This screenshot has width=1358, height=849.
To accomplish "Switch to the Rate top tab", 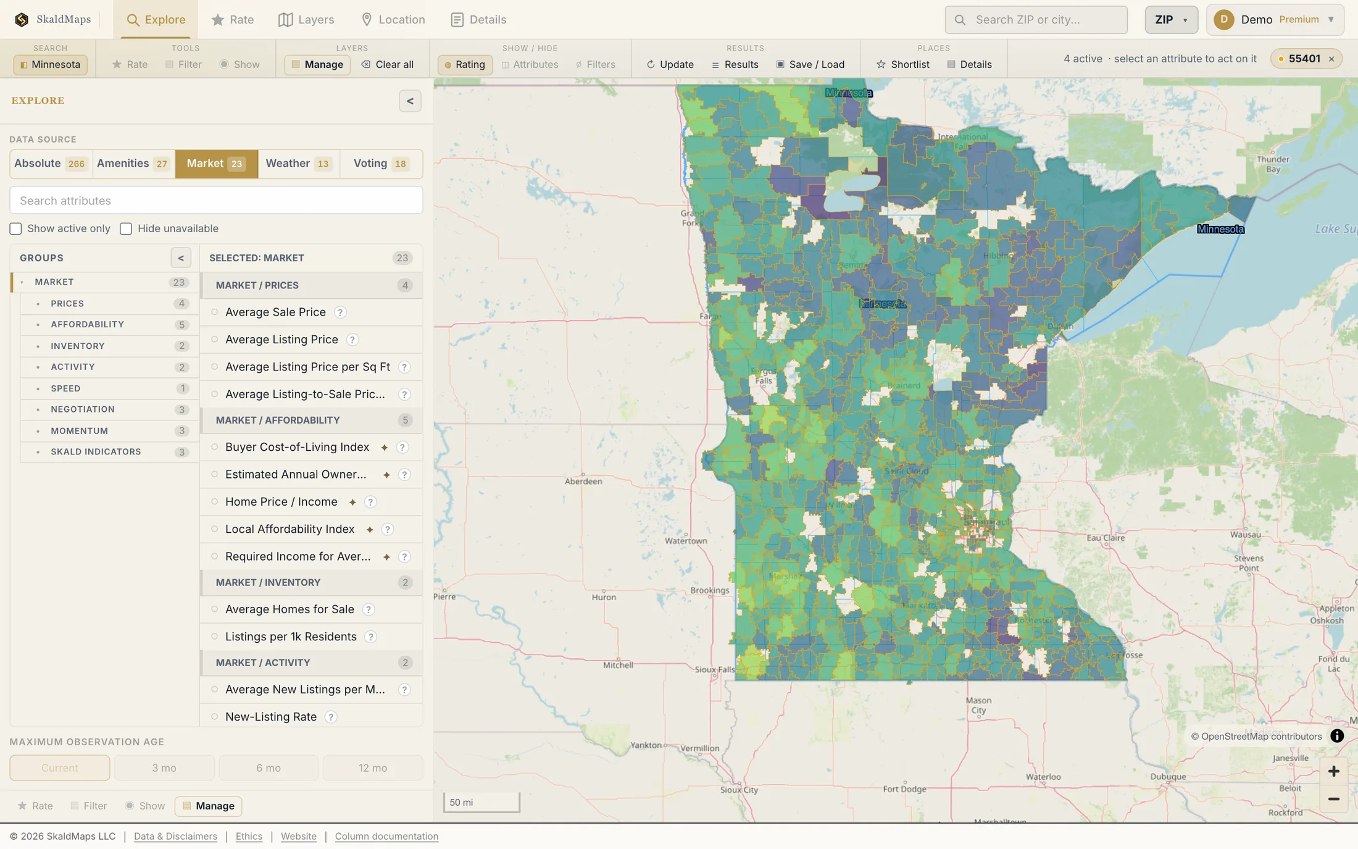I will [x=233, y=20].
